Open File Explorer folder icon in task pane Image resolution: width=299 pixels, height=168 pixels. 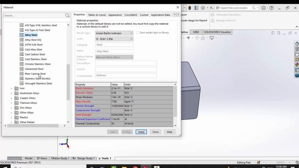click(x=297, y=54)
